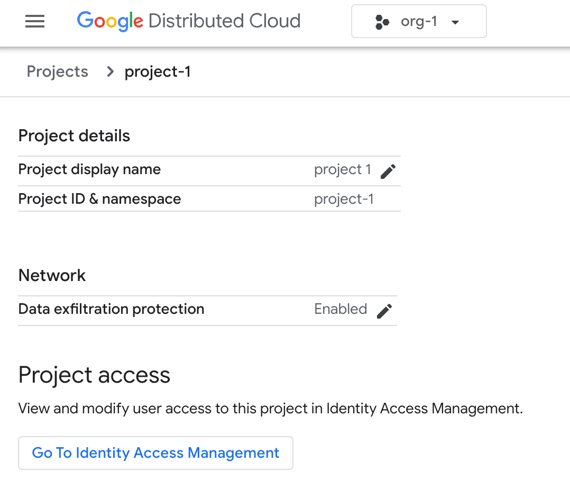Click the Project ID & namespace label
Screen dimensions: 570x489
pos(99,199)
